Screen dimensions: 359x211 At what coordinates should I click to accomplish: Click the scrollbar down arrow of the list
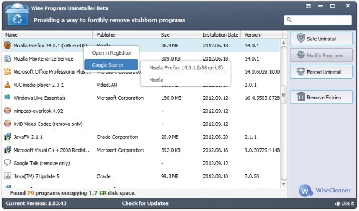coord(284,184)
